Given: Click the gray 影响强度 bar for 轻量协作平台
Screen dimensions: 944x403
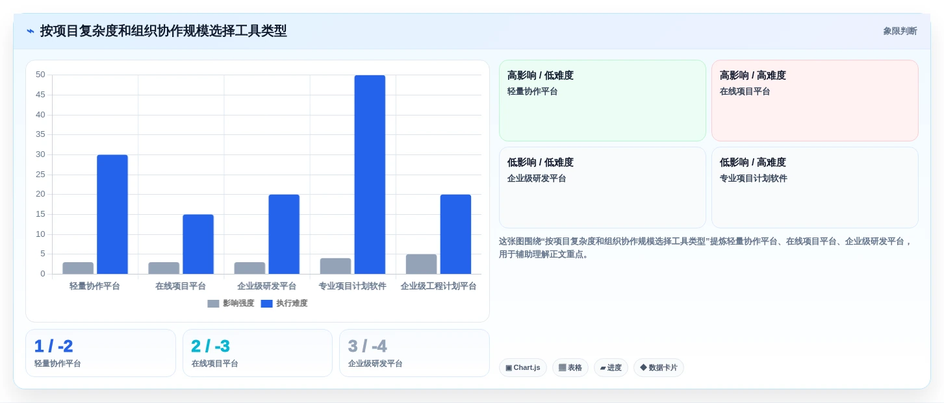Looking at the screenshot, I should click(78, 268).
